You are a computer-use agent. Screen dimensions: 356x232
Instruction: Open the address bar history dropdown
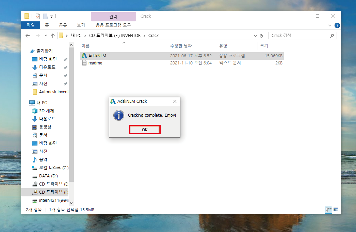tap(255, 36)
